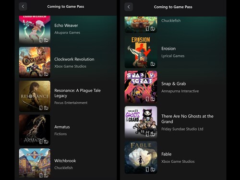Click publisher Annapurna Interactive
The width and height of the screenshot is (240, 180).
180,91
